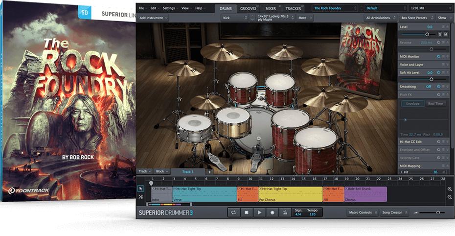Open the Settings menu
Screen dimensions: 455x236
coord(170,8)
